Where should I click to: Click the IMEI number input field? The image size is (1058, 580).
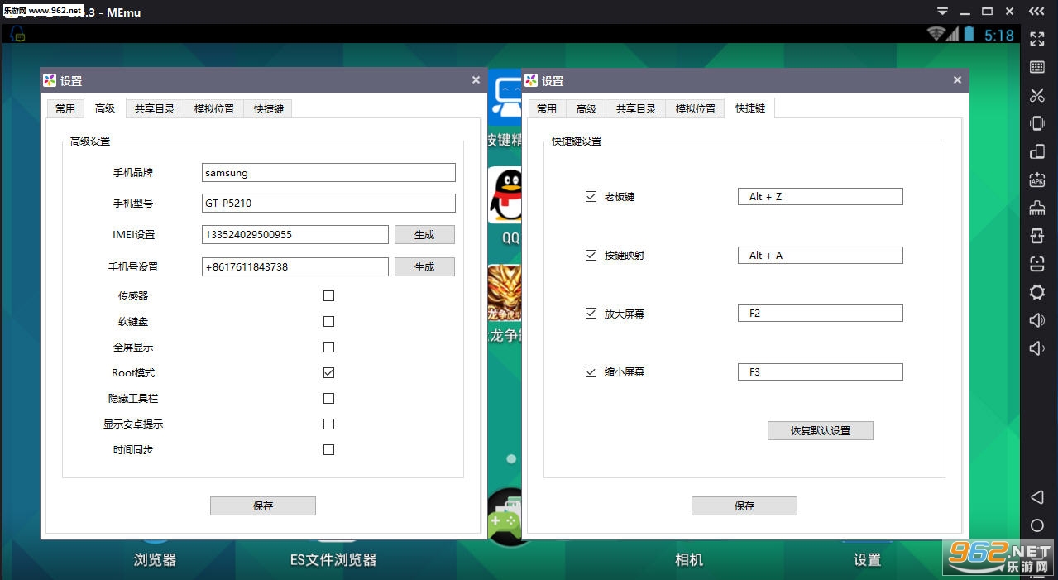coord(295,234)
